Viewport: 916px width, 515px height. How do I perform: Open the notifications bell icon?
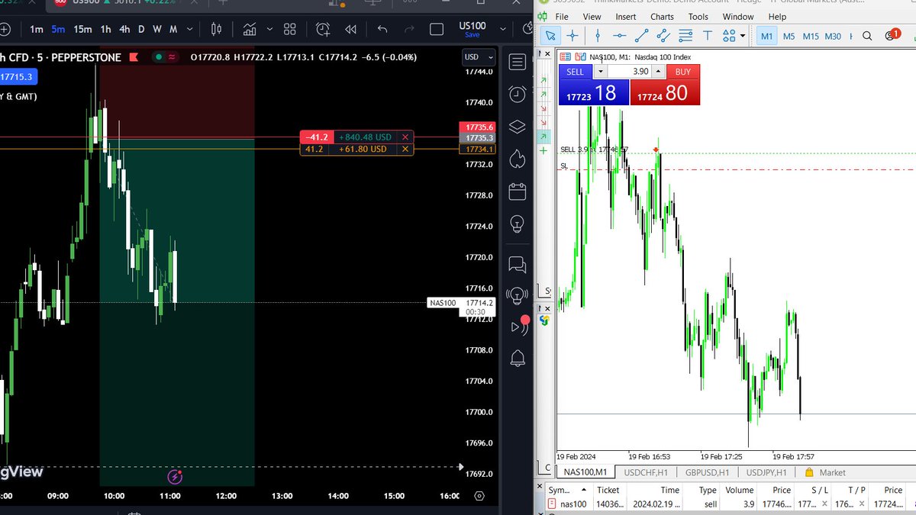tap(518, 357)
